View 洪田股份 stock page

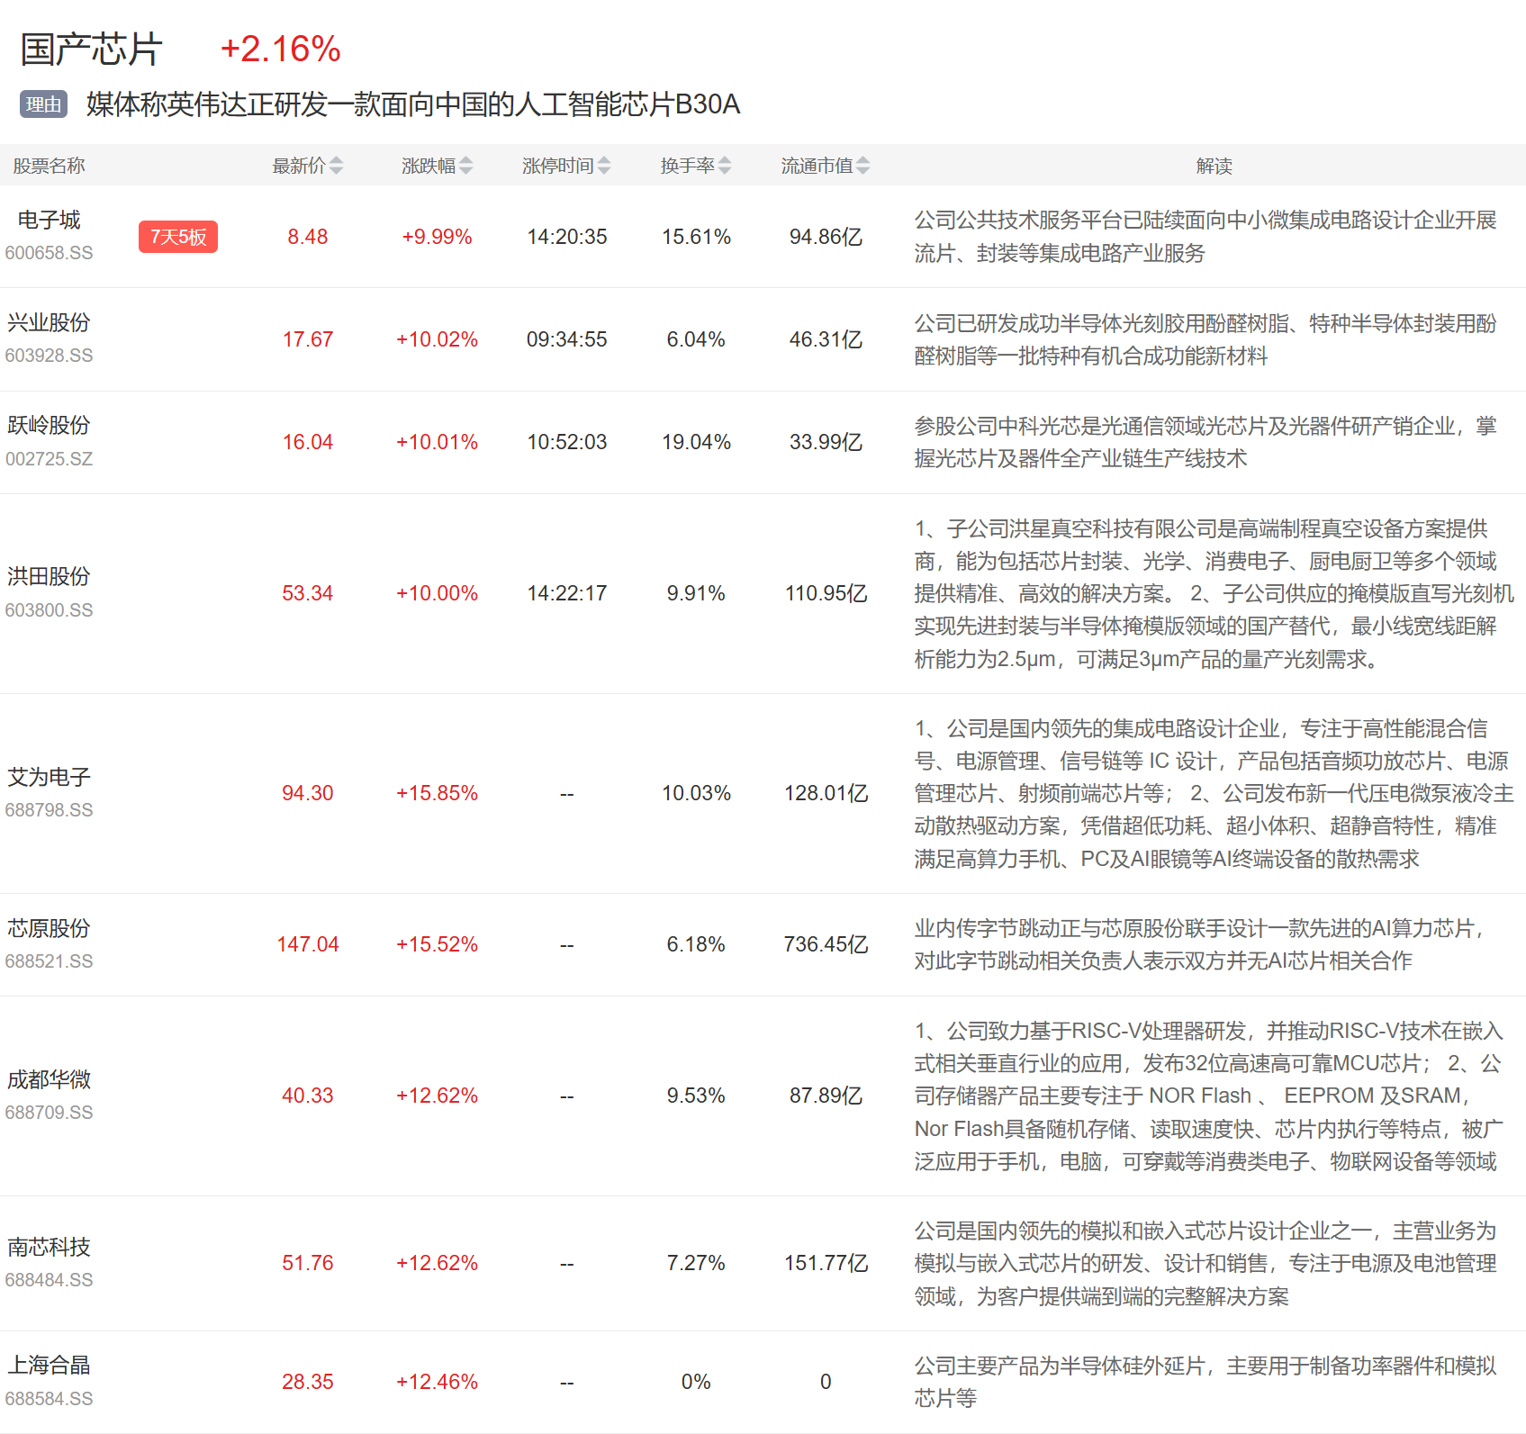(49, 577)
